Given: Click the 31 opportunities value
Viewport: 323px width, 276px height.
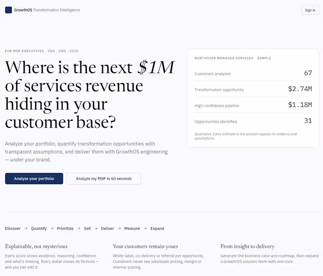Looking at the screenshot, I should point(308,120).
